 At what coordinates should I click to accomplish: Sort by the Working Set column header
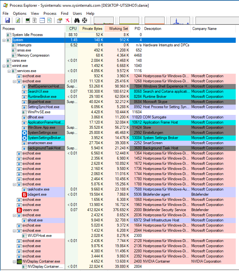click(117, 29)
